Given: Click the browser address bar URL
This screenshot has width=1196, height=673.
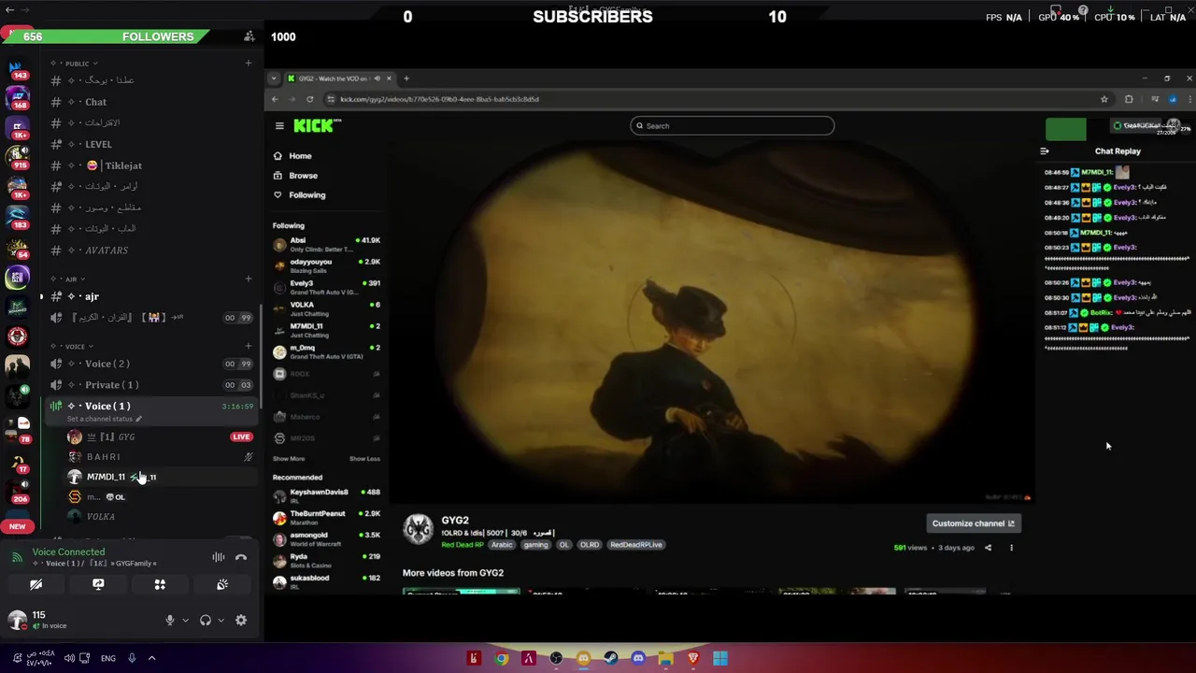Looking at the screenshot, I should pyautogui.click(x=439, y=99).
